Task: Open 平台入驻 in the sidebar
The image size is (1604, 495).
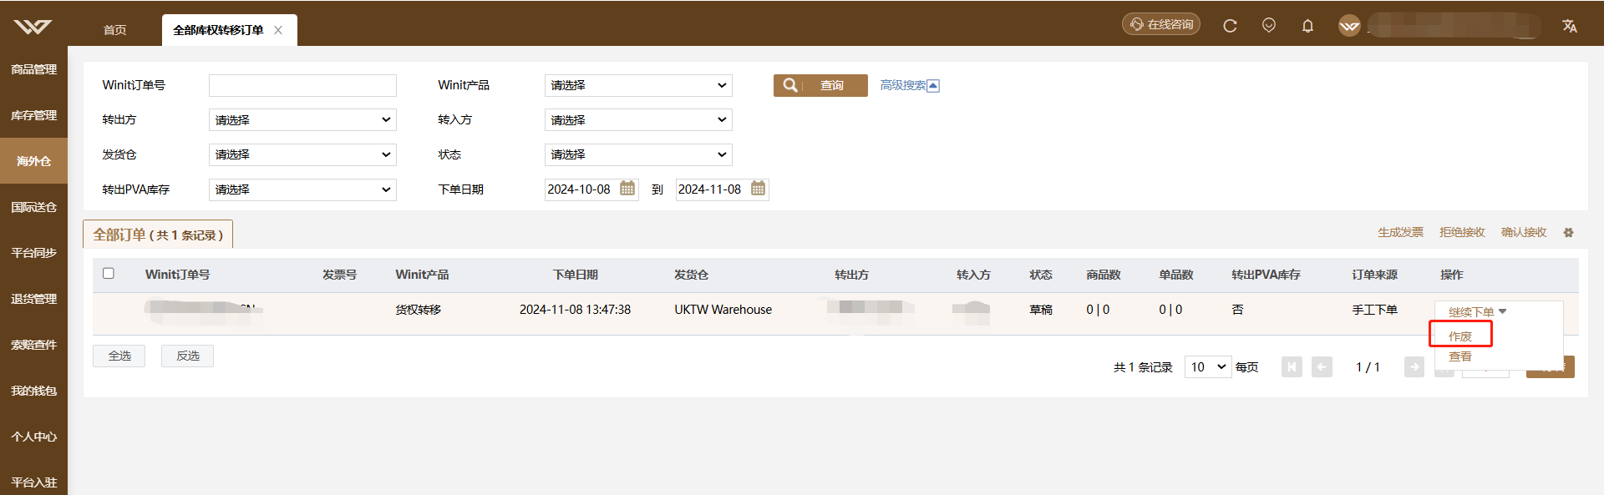Action: coord(33,482)
